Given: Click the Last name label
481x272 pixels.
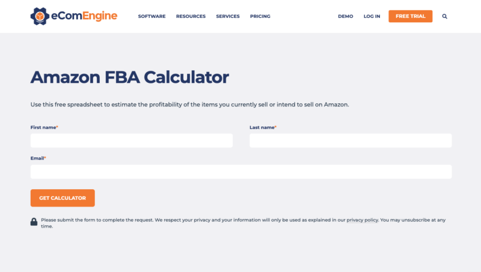Looking at the screenshot, I should [x=263, y=127].
